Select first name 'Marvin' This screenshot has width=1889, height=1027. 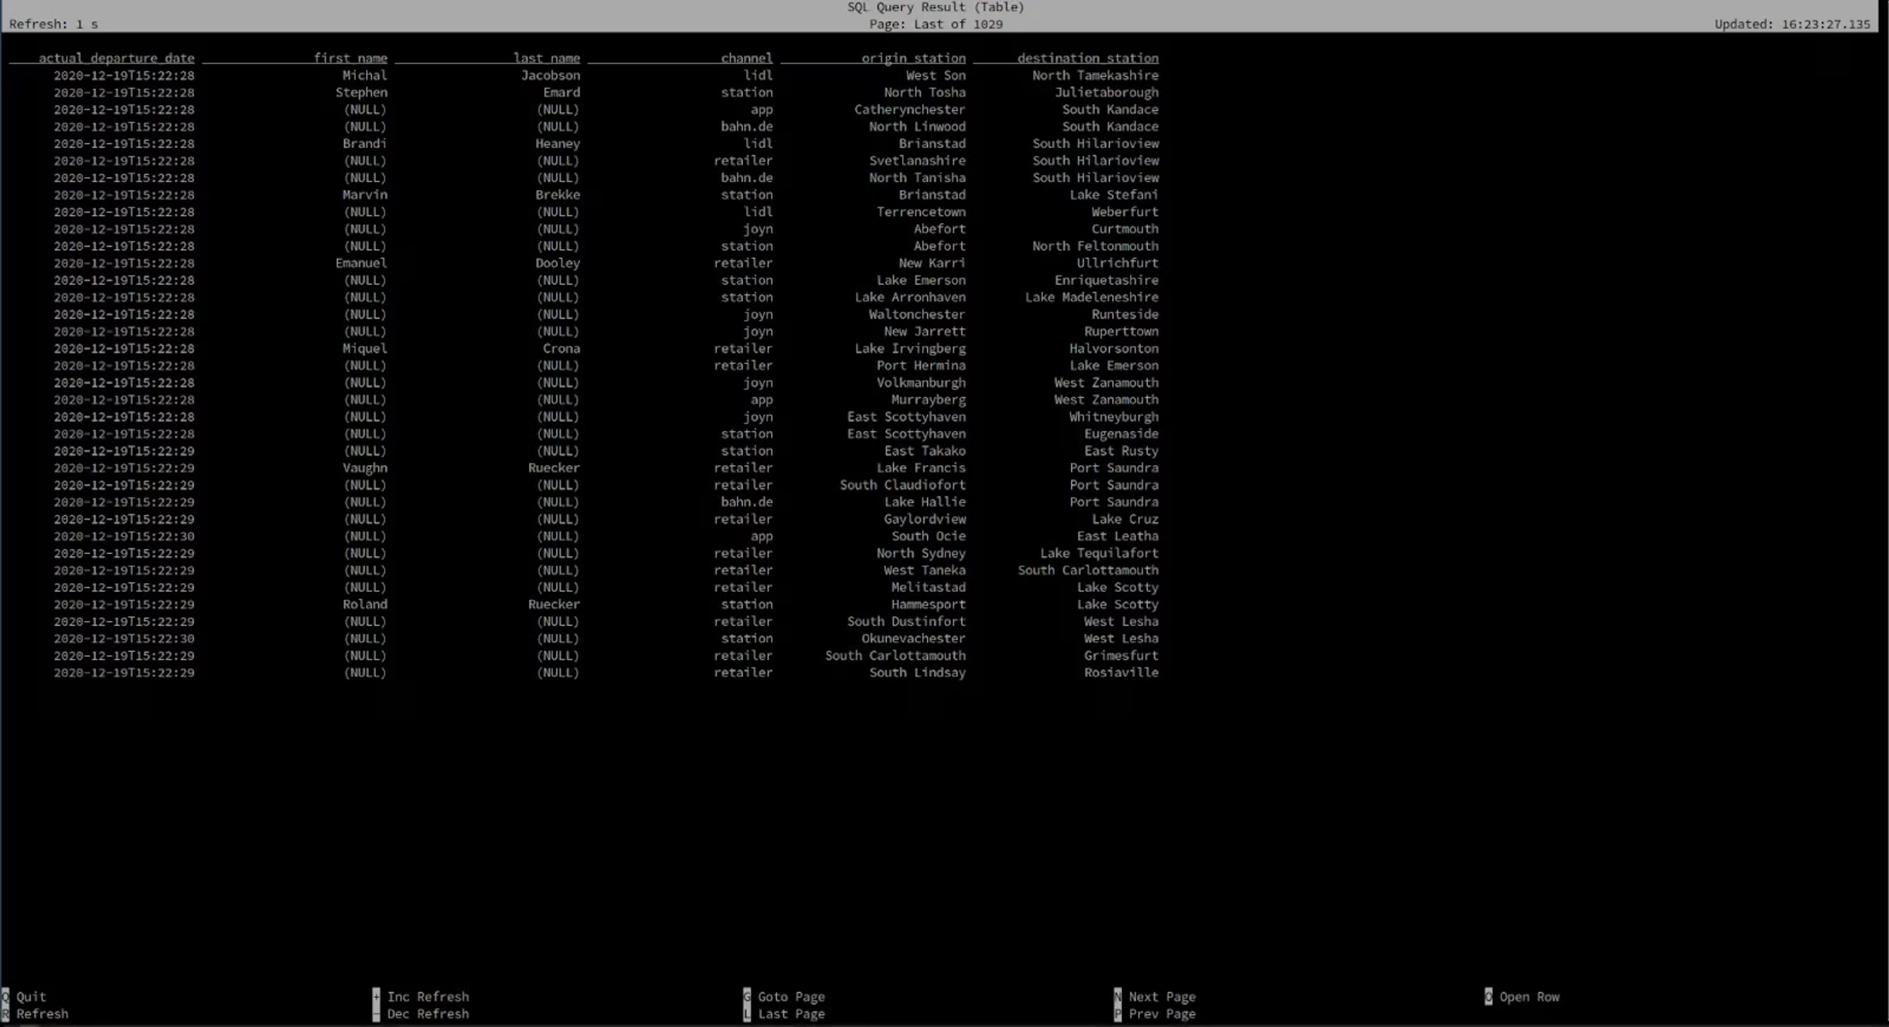(365, 195)
